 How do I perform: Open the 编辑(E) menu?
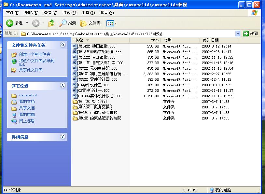point(32,13)
